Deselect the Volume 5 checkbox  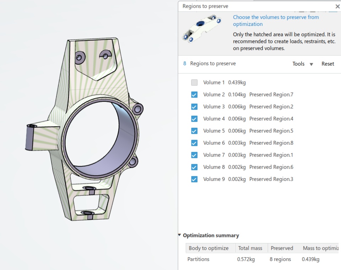(x=194, y=131)
